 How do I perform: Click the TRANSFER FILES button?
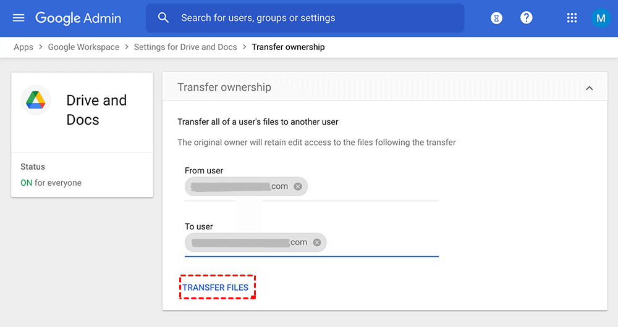click(216, 288)
